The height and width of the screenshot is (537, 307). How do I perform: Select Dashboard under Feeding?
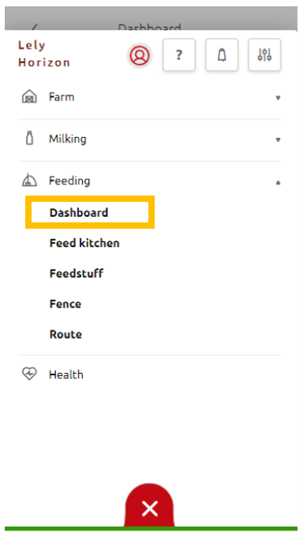click(x=79, y=212)
